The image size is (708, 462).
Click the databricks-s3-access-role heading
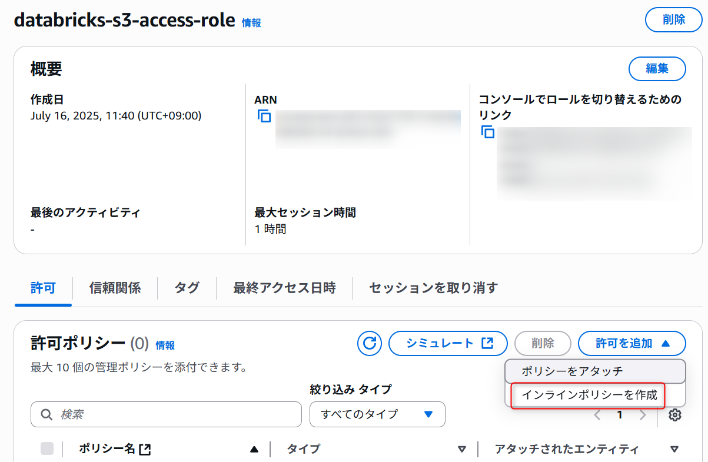(x=124, y=20)
